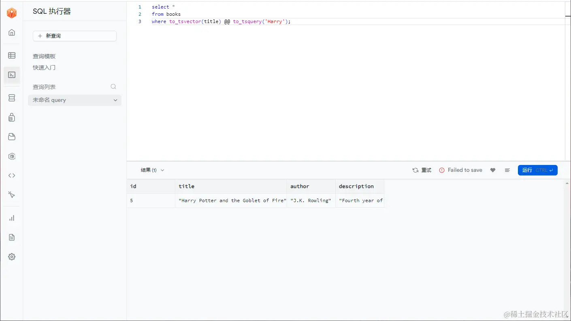Image resolution: width=571 pixels, height=321 pixels.
Task: Click the 'select *' line in editor
Action: pos(163,7)
